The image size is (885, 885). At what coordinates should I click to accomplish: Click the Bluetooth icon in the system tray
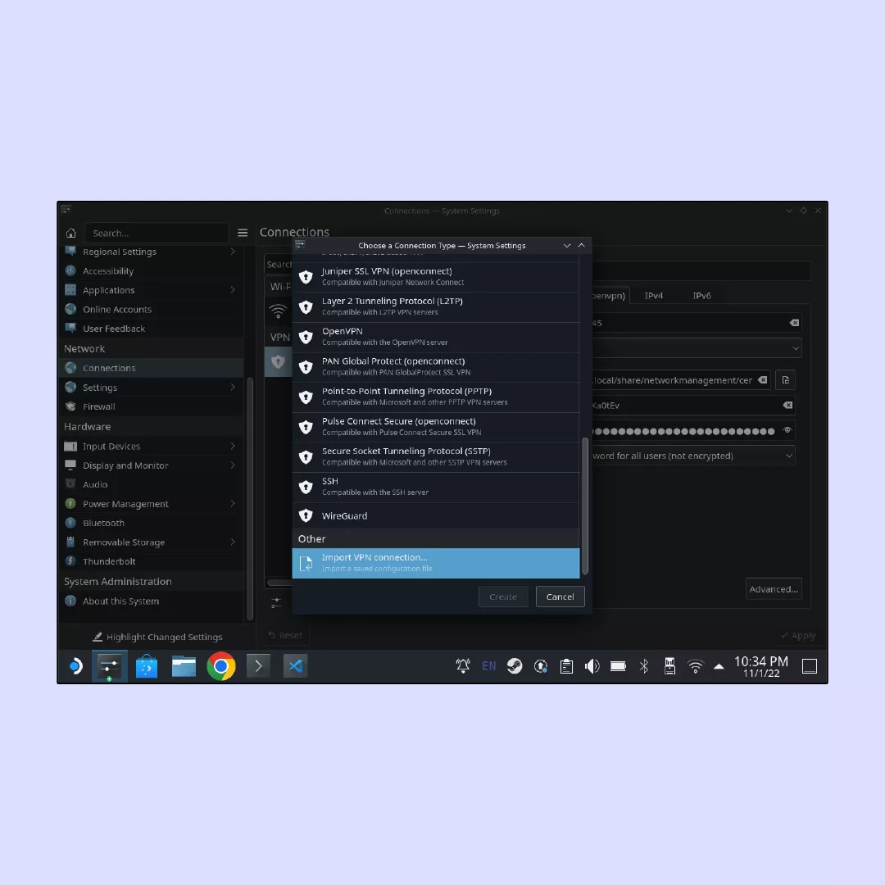644,666
